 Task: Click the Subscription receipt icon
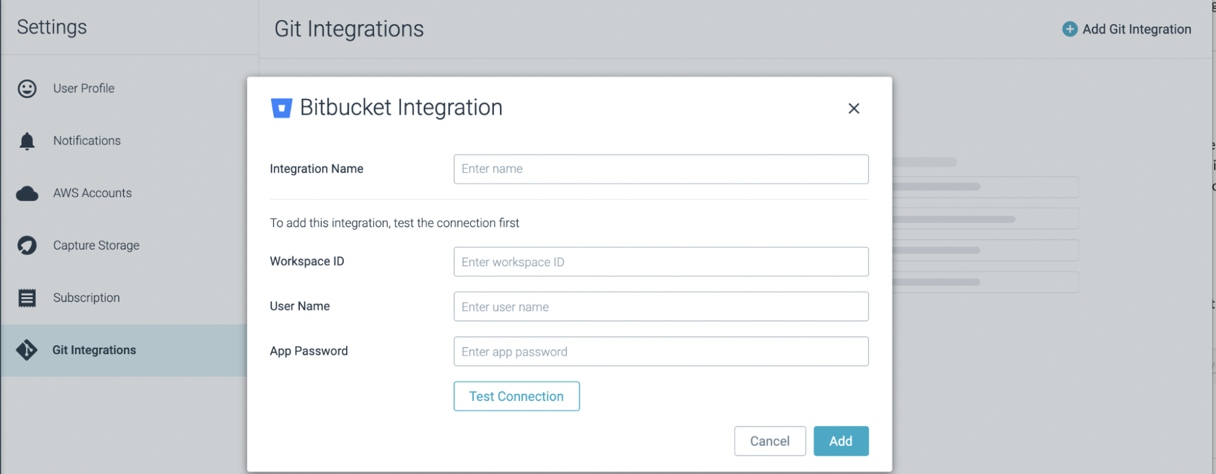coord(27,298)
